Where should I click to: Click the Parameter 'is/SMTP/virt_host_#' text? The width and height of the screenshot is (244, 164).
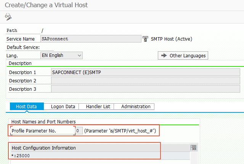pyautogui.click(x=120, y=131)
